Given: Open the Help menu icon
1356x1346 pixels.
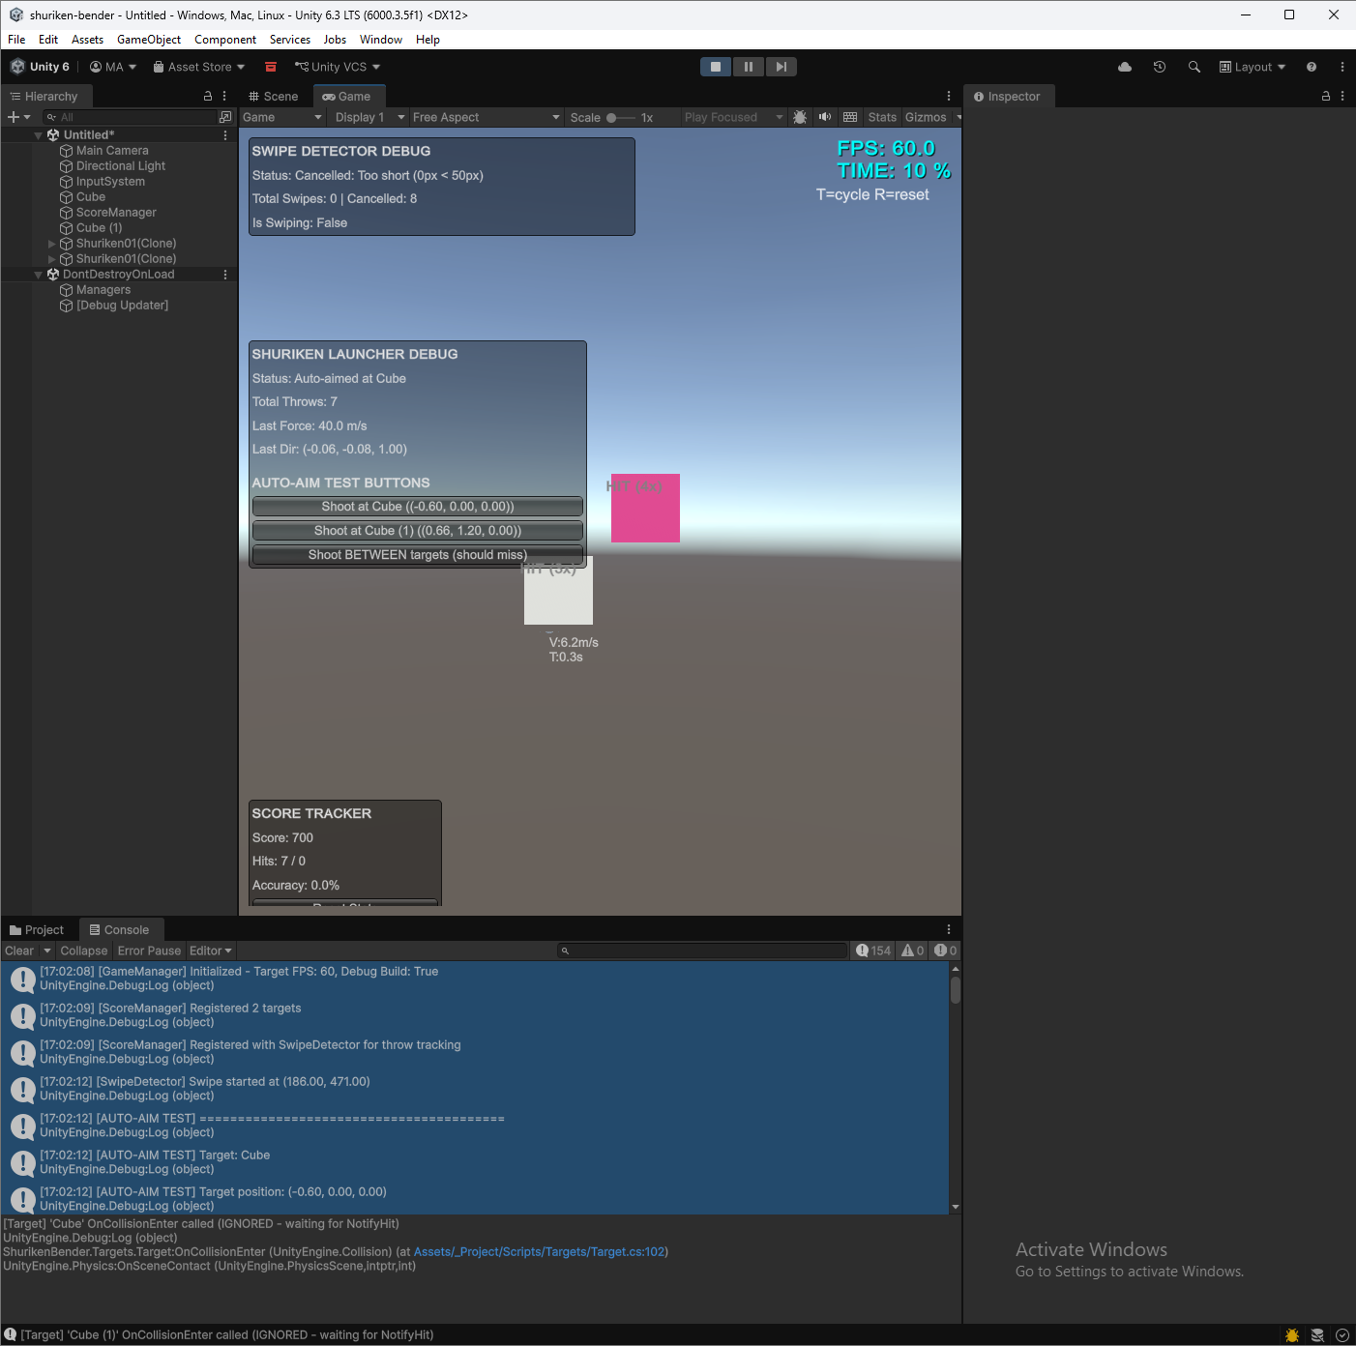Looking at the screenshot, I should point(1312,67).
